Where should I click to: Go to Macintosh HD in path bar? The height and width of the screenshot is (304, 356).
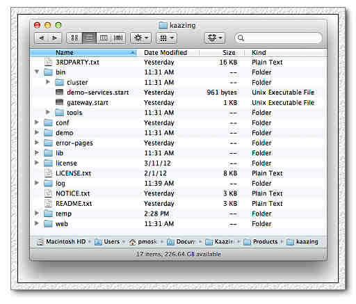(61, 241)
